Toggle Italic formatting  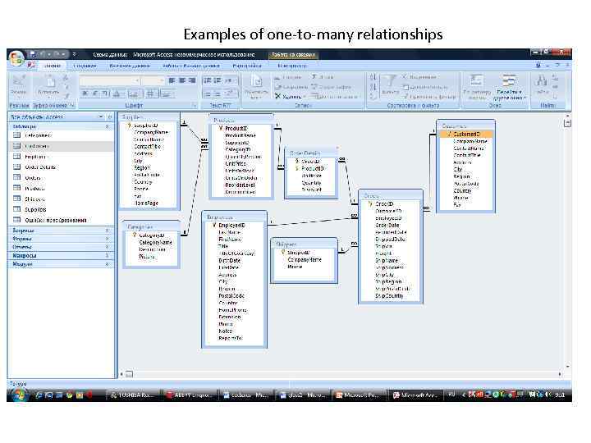click(95, 94)
